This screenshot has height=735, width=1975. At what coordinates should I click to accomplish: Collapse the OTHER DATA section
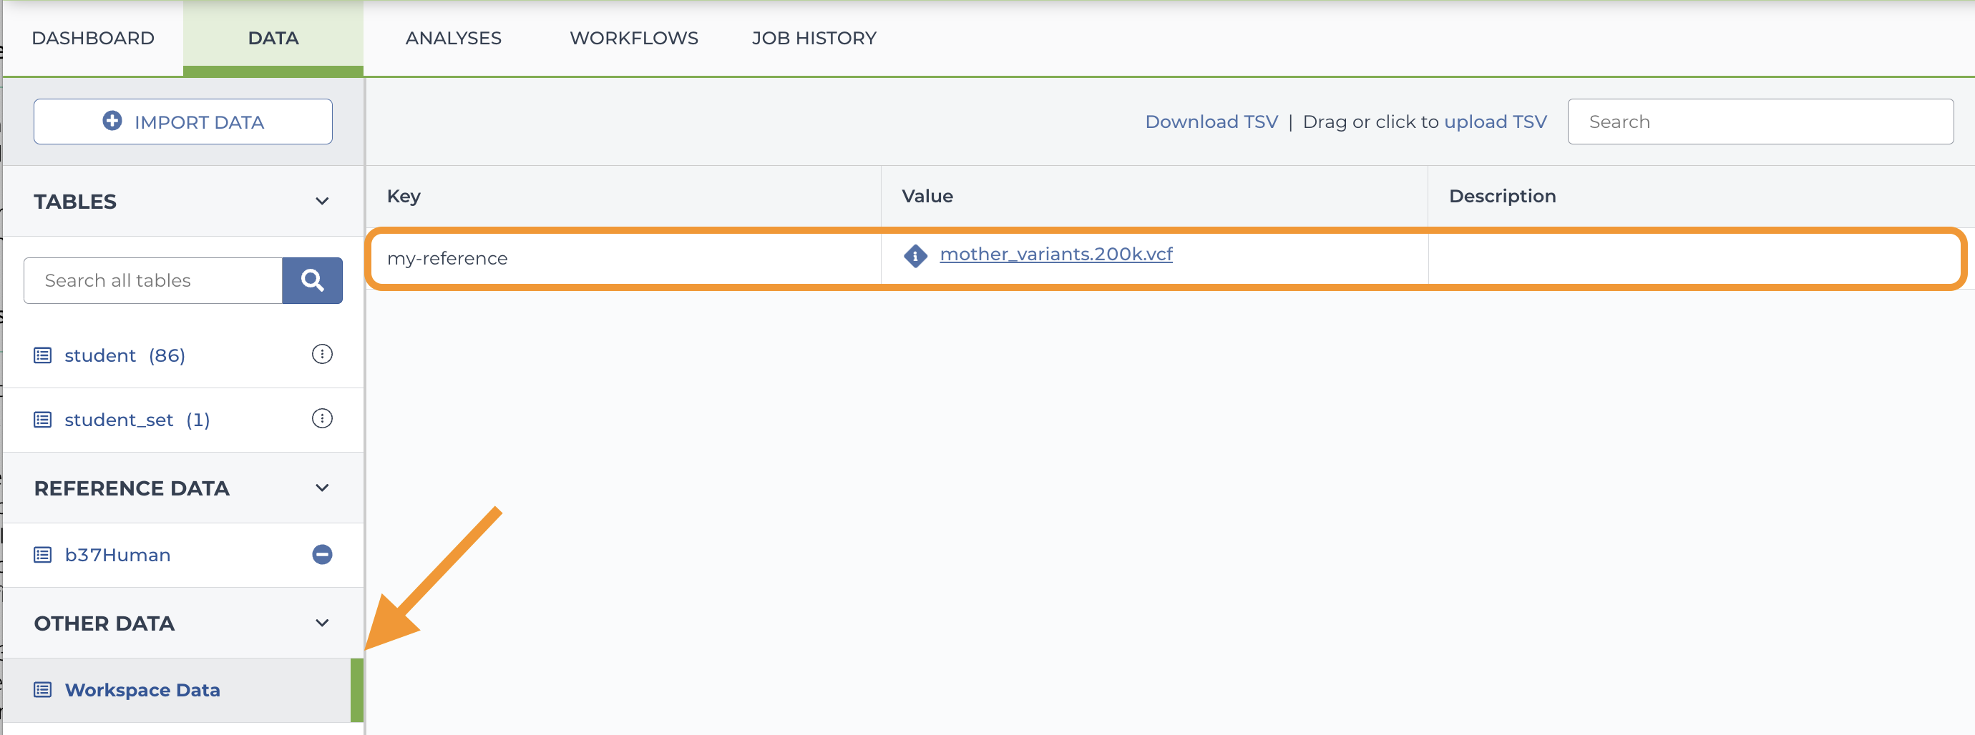(x=322, y=623)
